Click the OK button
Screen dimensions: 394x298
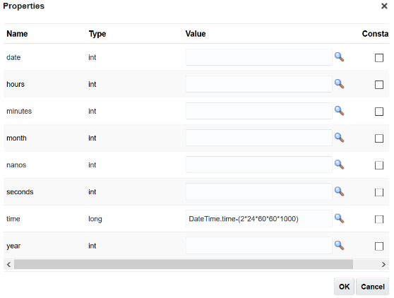click(x=344, y=287)
